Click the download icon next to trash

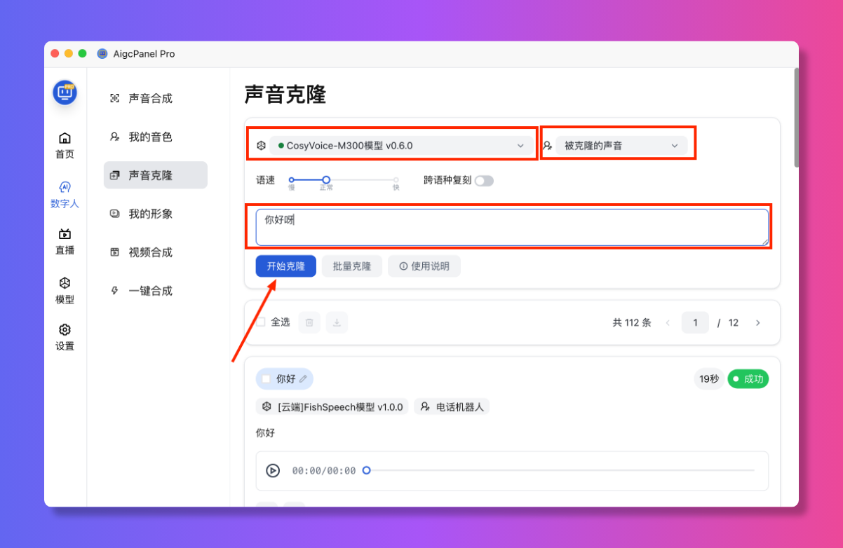click(x=337, y=322)
